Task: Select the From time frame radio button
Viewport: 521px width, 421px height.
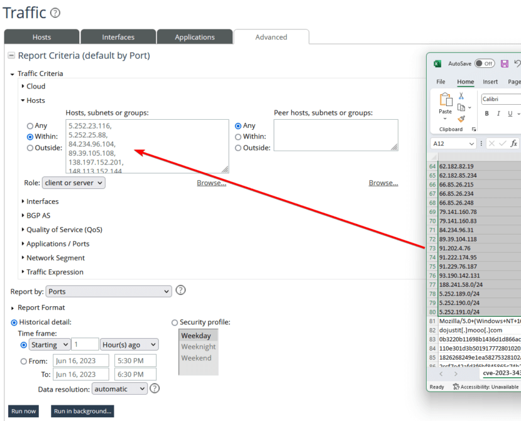Action: [x=24, y=361]
